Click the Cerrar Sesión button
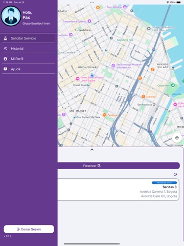This screenshot has height=246, width=184. point(29,229)
